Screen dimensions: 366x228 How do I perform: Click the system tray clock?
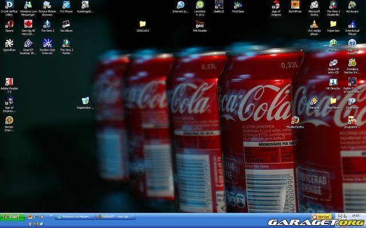coord(356,217)
